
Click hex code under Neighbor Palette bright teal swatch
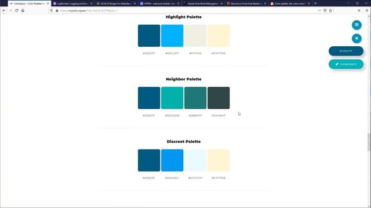(x=172, y=116)
